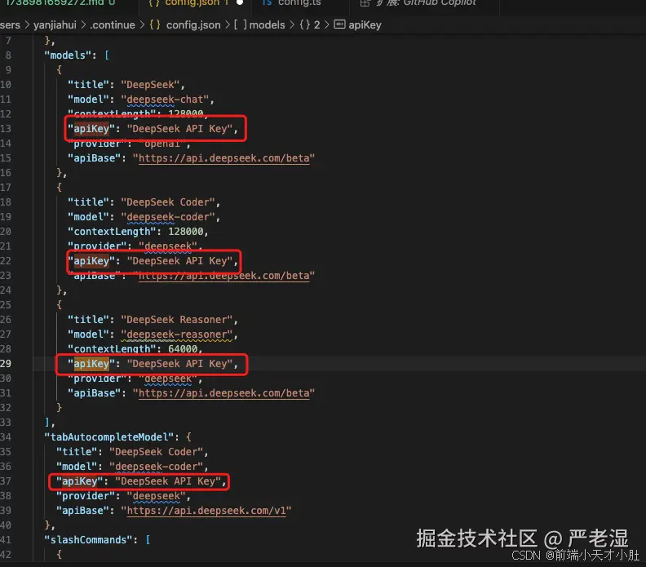This screenshot has width=646, height=567.
Task: Click "slashCommands" key on line 41
Action: [88, 540]
